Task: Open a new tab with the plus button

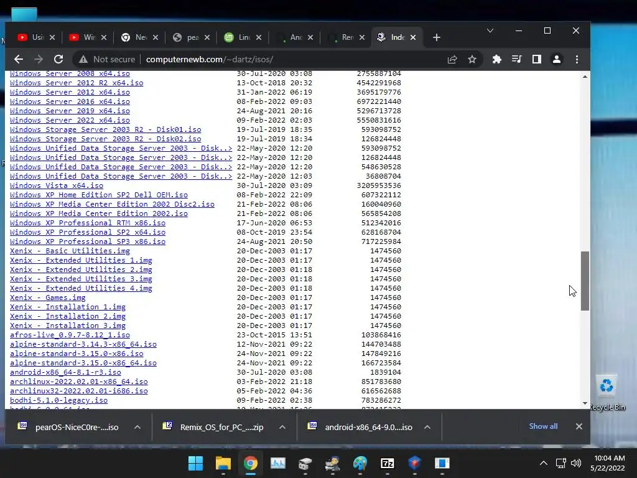Action: click(437, 37)
